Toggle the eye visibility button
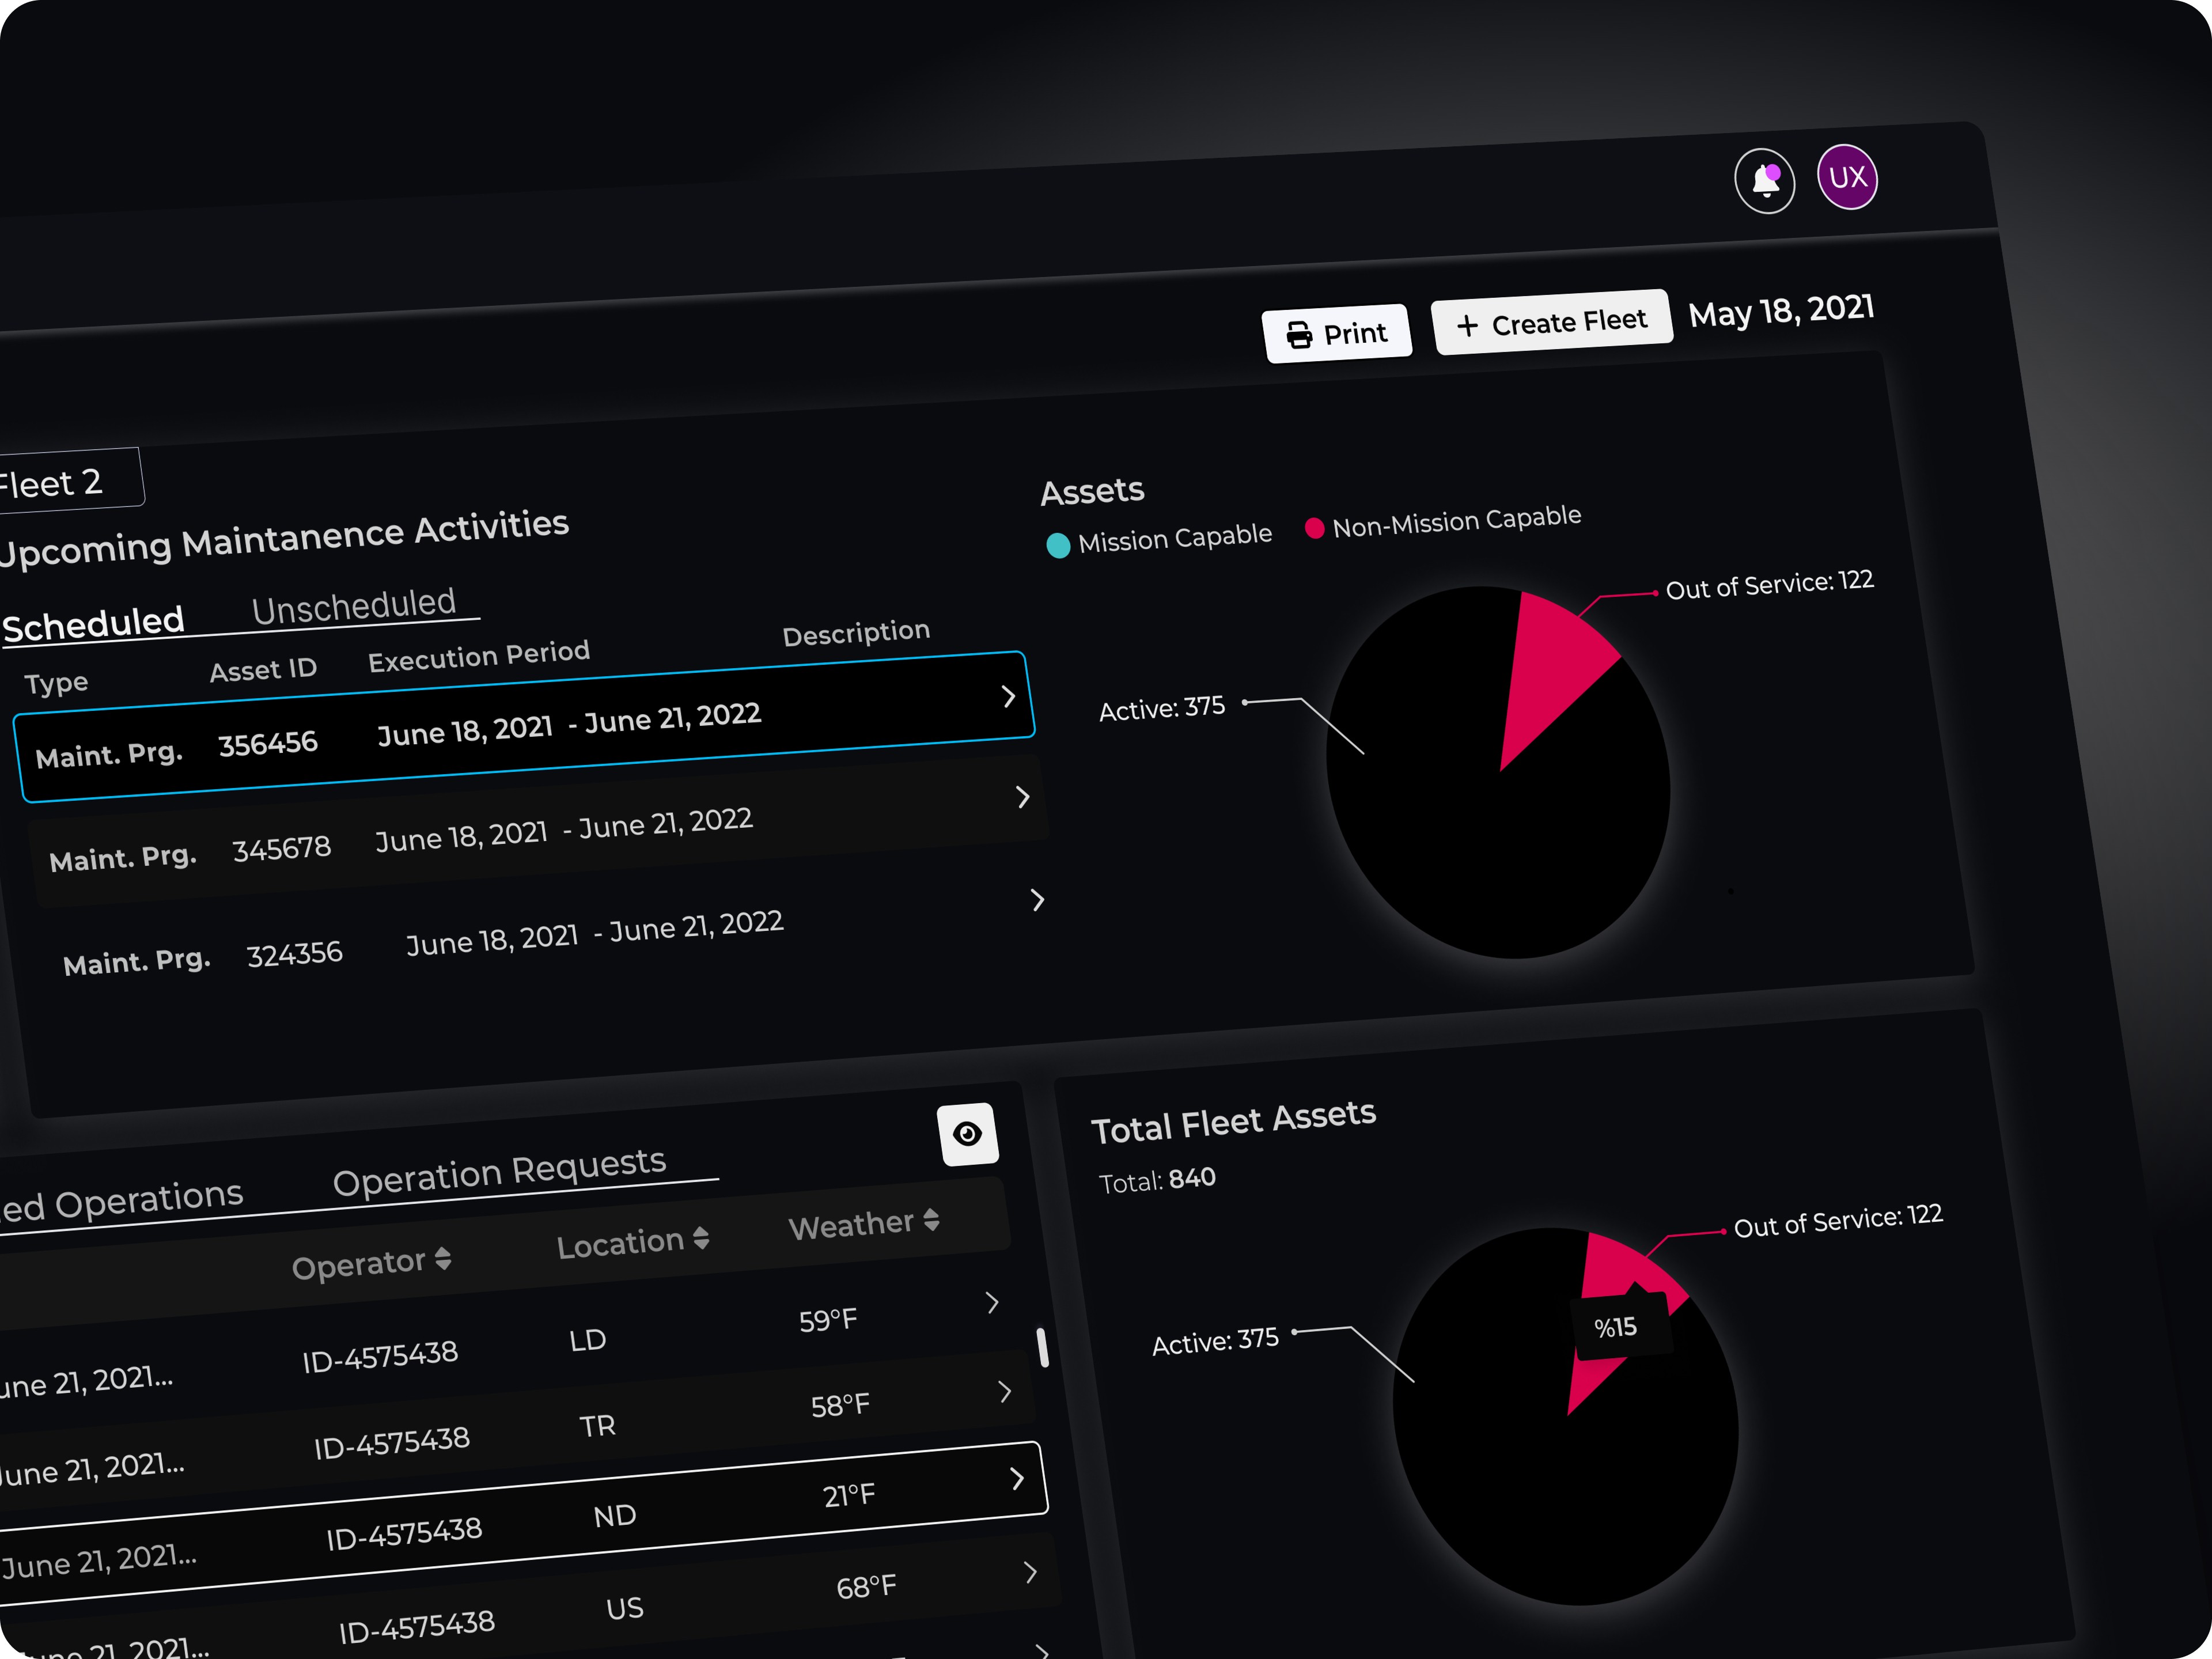Image resolution: width=2212 pixels, height=1659 pixels. click(x=967, y=1134)
